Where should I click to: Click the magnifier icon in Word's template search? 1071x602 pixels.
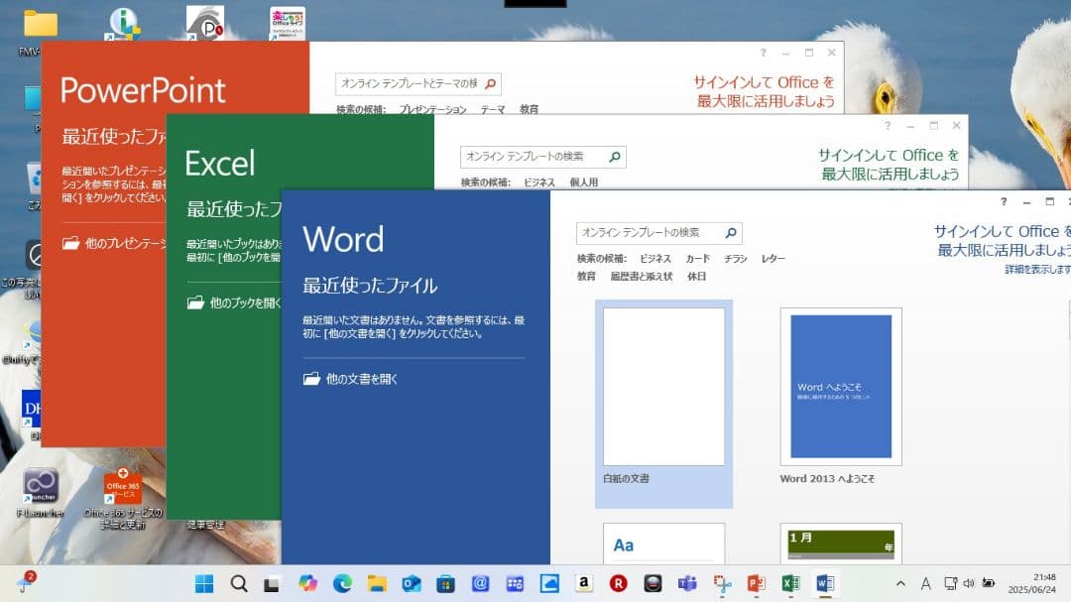[731, 232]
